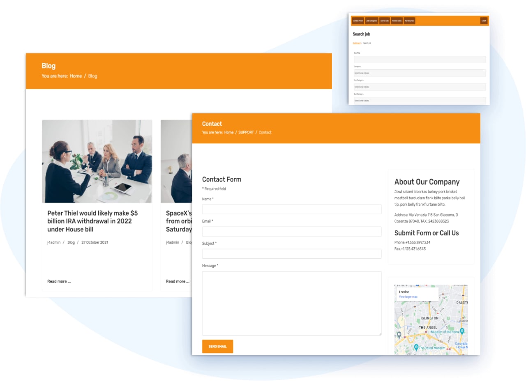This screenshot has height=382, width=526.
Task: Click the 27 October 2021 date text
Action: [95, 242]
